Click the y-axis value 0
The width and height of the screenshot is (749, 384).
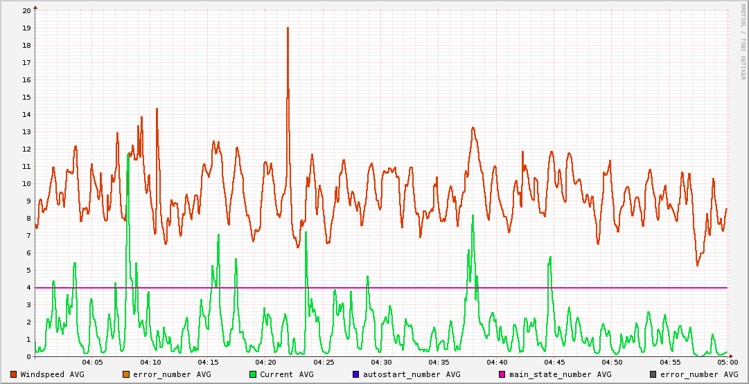[28, 357]
